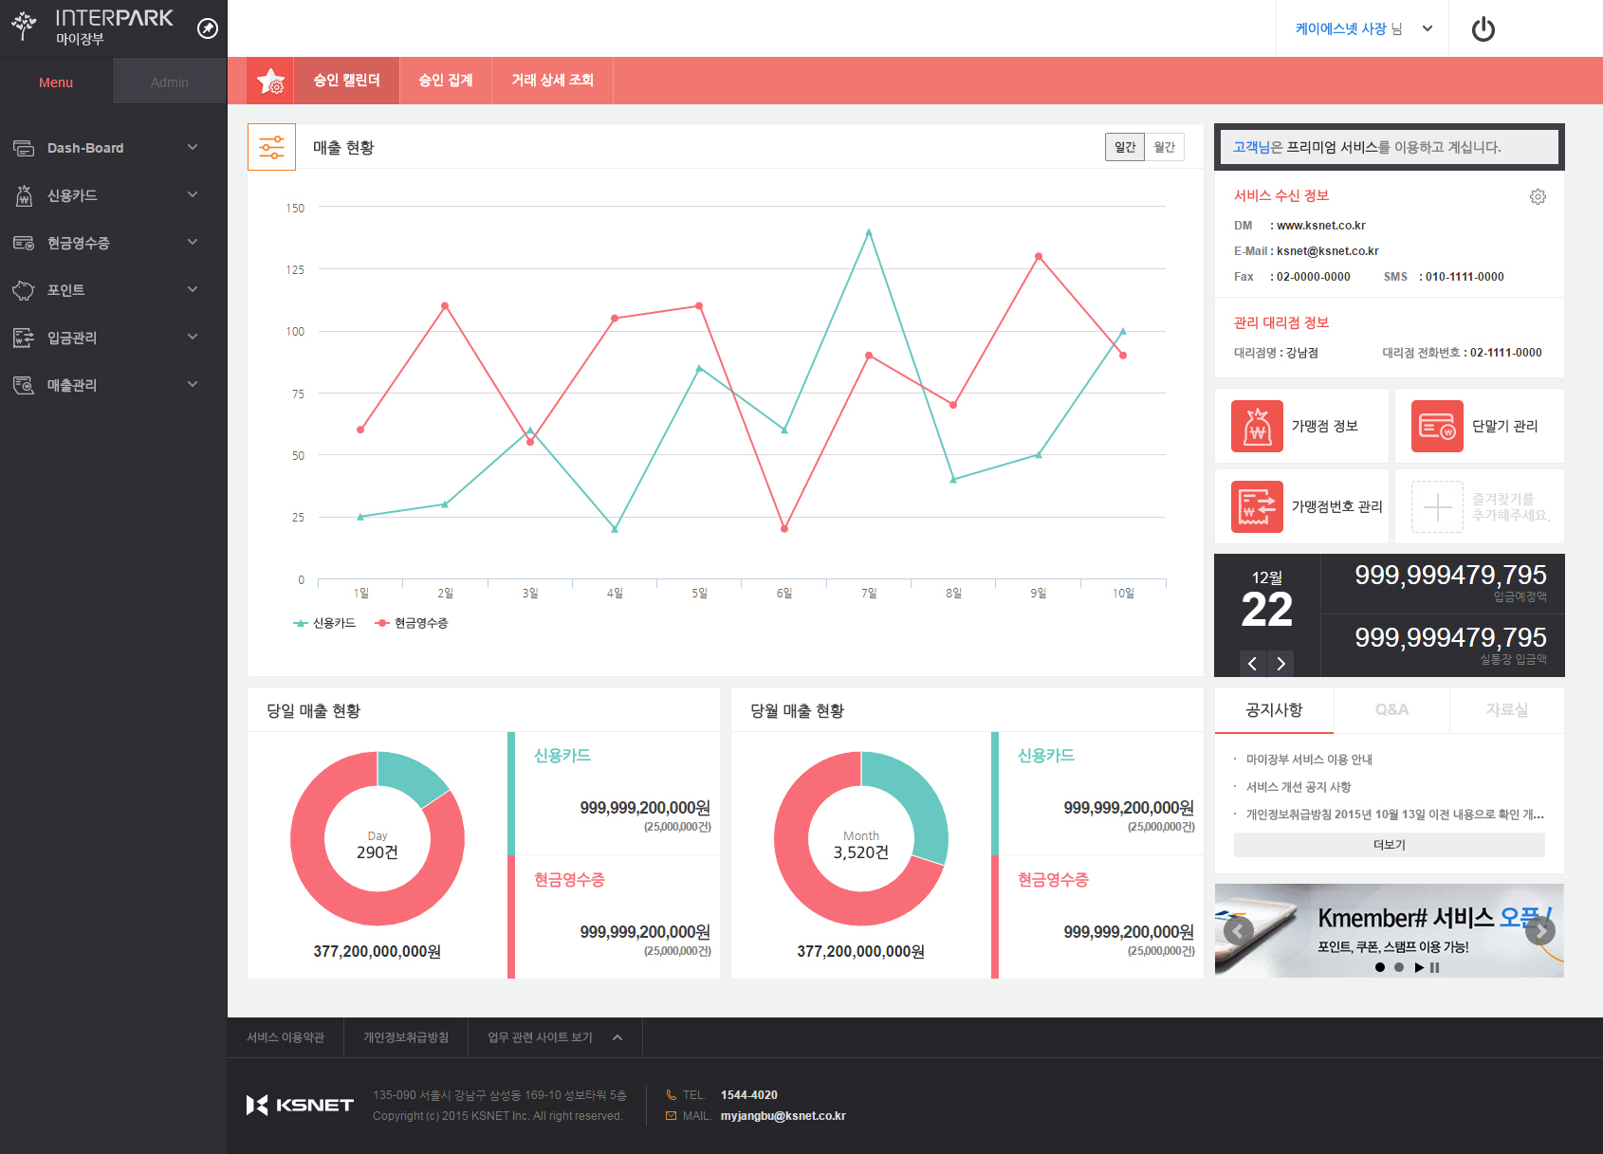
Task: Expand the Dash-Board menu
Action: click(x=193, y=147)
